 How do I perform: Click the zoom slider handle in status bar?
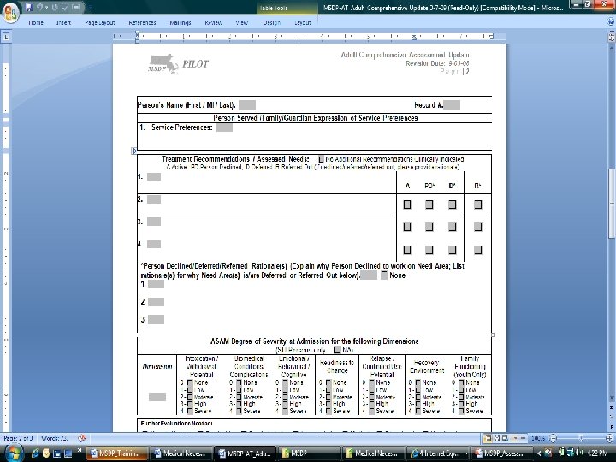[x=582, y=438]
